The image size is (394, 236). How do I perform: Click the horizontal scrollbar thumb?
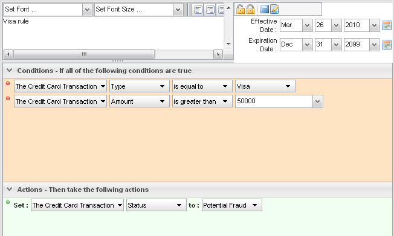point(84,54)
